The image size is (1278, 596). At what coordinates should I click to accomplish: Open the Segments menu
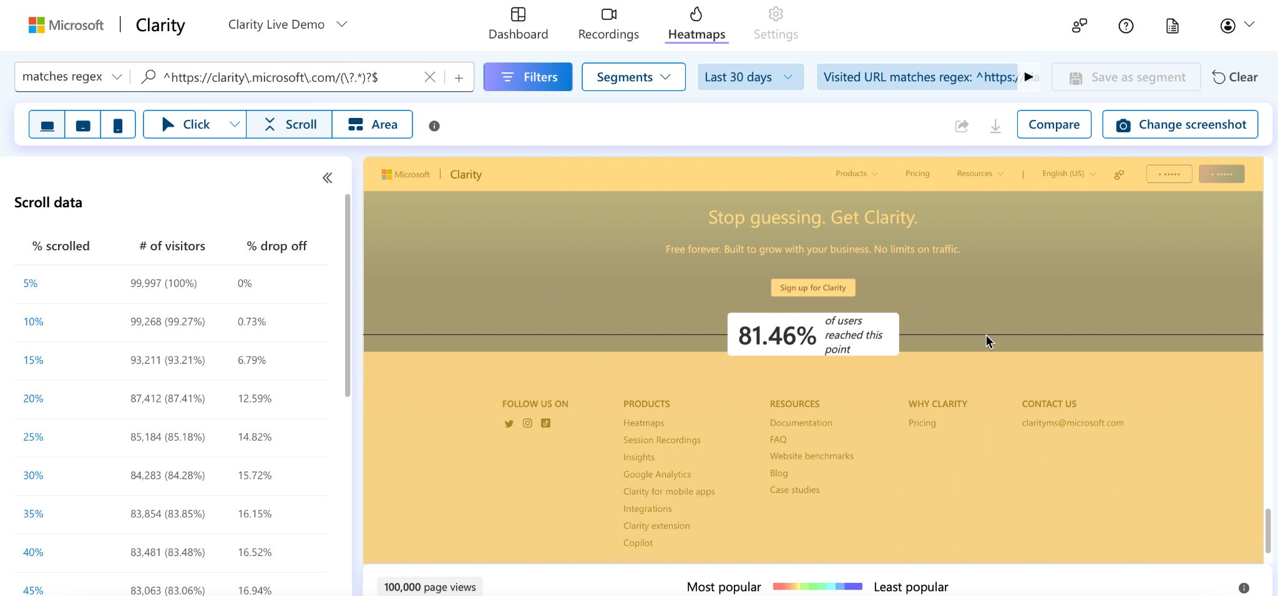pos(633,77)
